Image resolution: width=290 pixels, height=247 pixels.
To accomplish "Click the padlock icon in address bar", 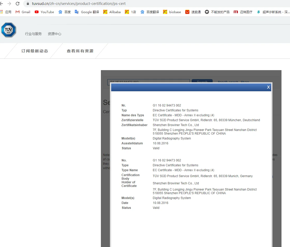I will point(28,4).
